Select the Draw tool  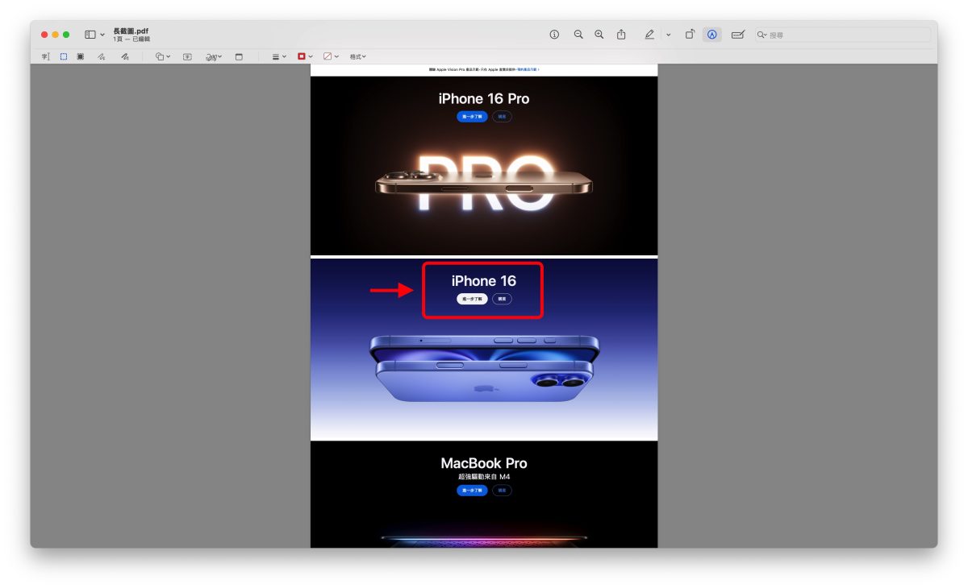click(124, 56)
